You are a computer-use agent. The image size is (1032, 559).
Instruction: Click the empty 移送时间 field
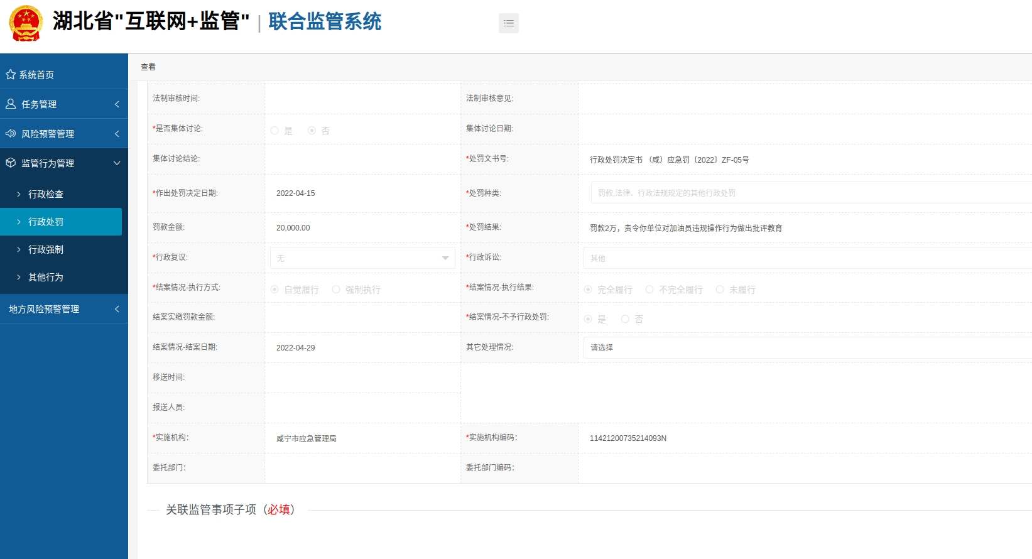(362, 377)
